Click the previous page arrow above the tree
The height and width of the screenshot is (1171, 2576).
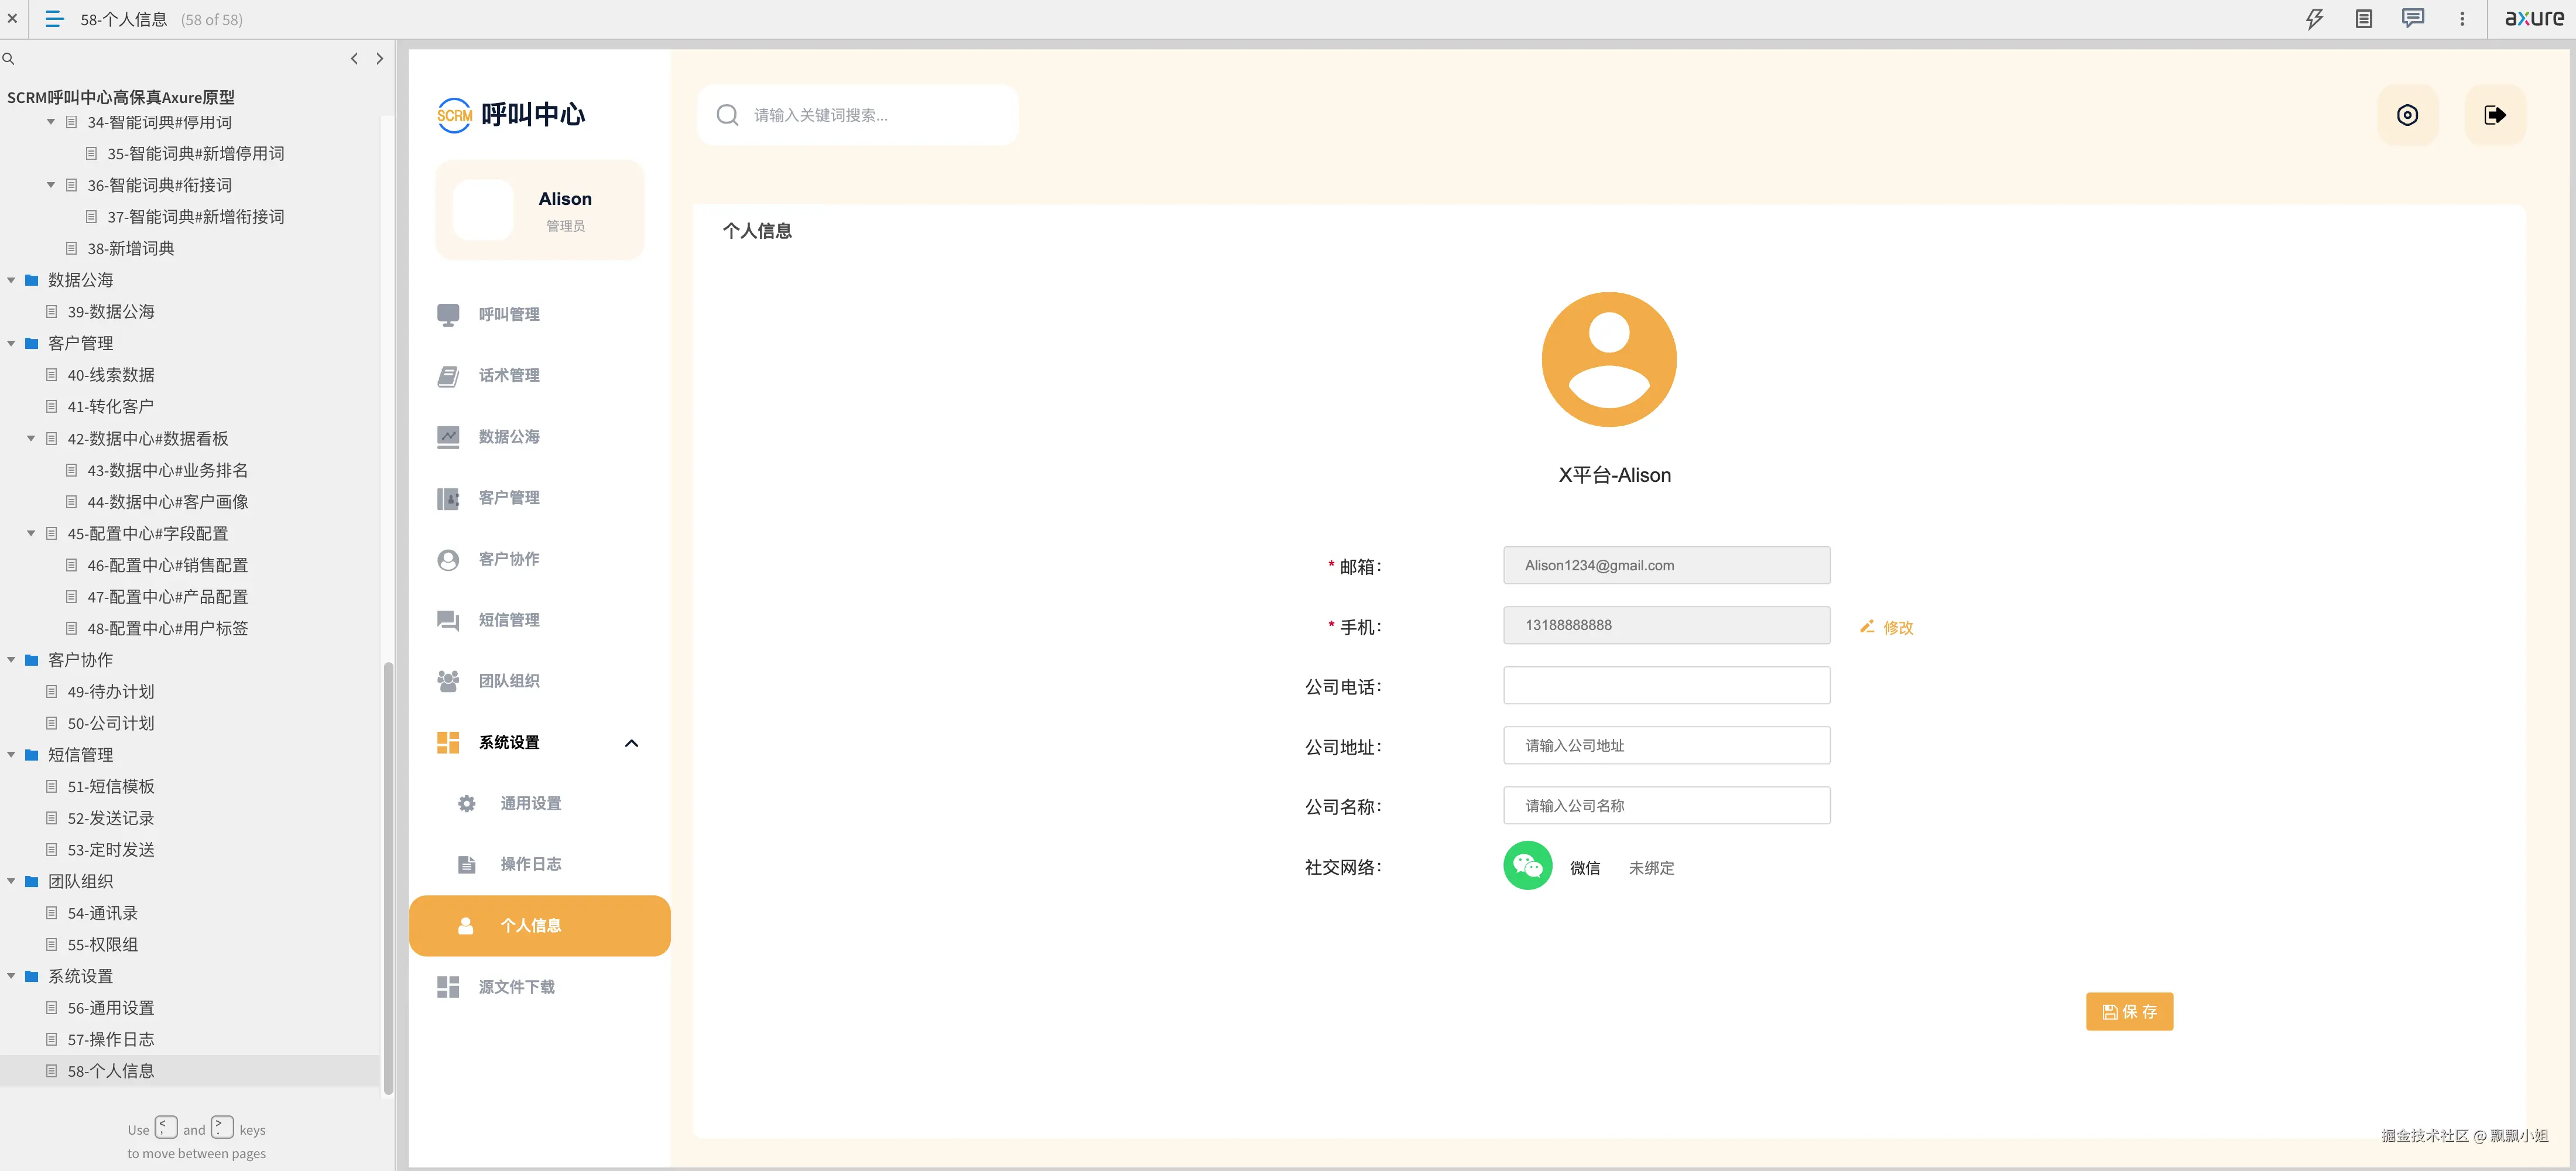point(354,59)
